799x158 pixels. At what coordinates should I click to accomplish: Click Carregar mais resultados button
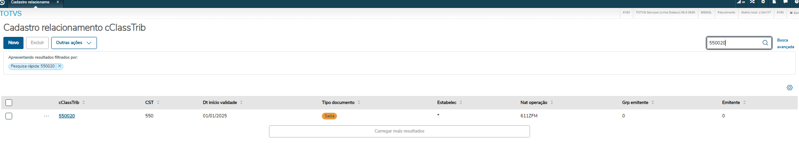[399, 131]
